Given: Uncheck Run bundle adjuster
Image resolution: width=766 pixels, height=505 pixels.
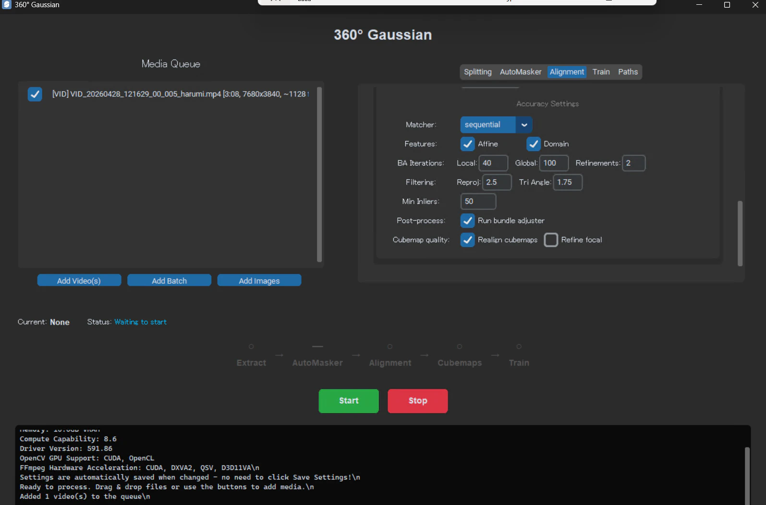Looking at the screenshot, I should [x=467, y=221].
